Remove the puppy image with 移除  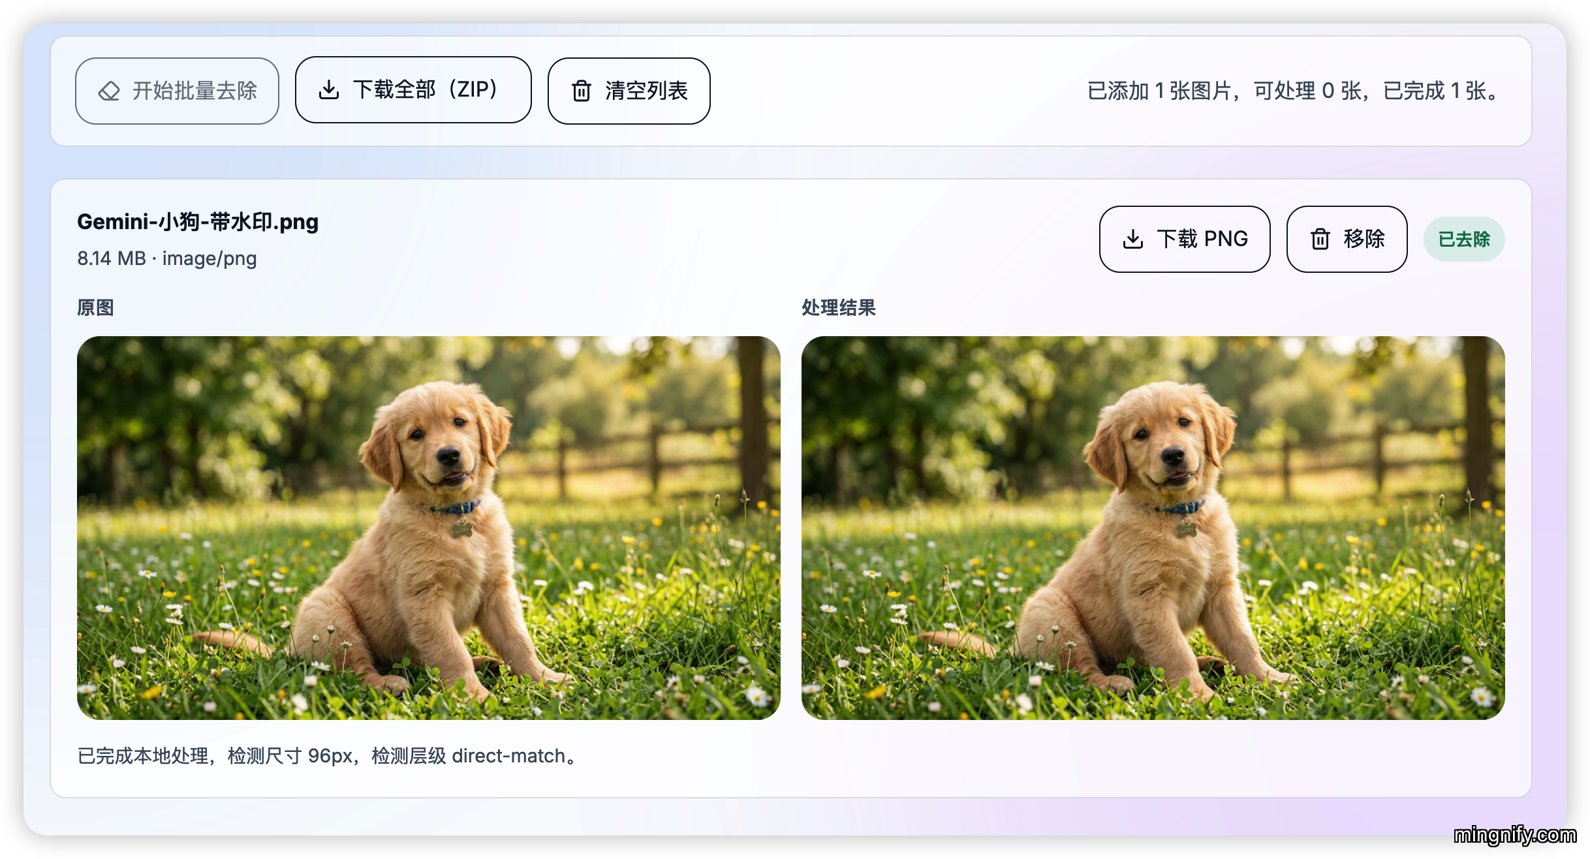tap(1347, 239)
